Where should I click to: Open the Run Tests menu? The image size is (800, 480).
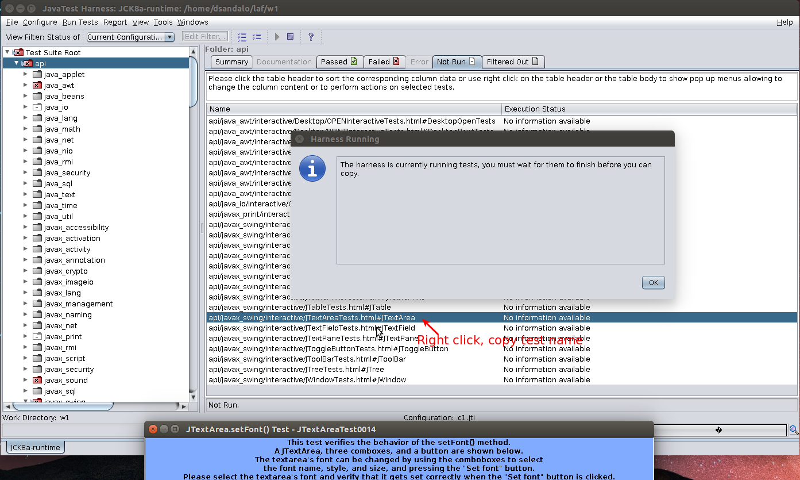point(80,22)
